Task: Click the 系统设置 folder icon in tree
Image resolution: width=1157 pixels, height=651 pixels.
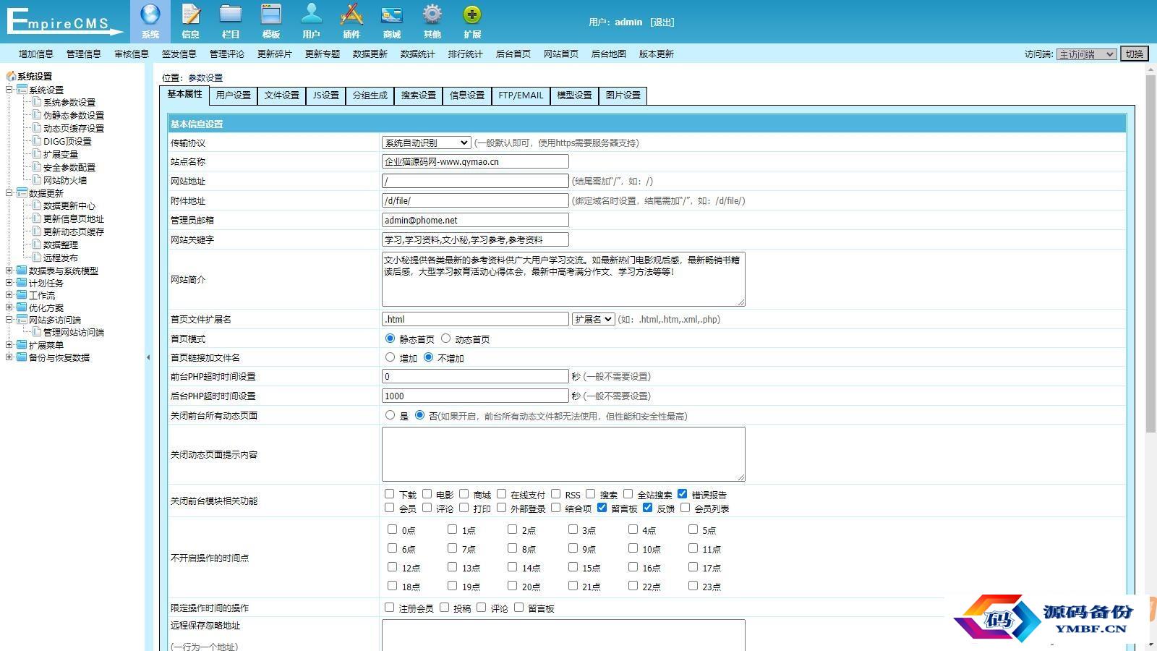Action: [x=22, y=90]
